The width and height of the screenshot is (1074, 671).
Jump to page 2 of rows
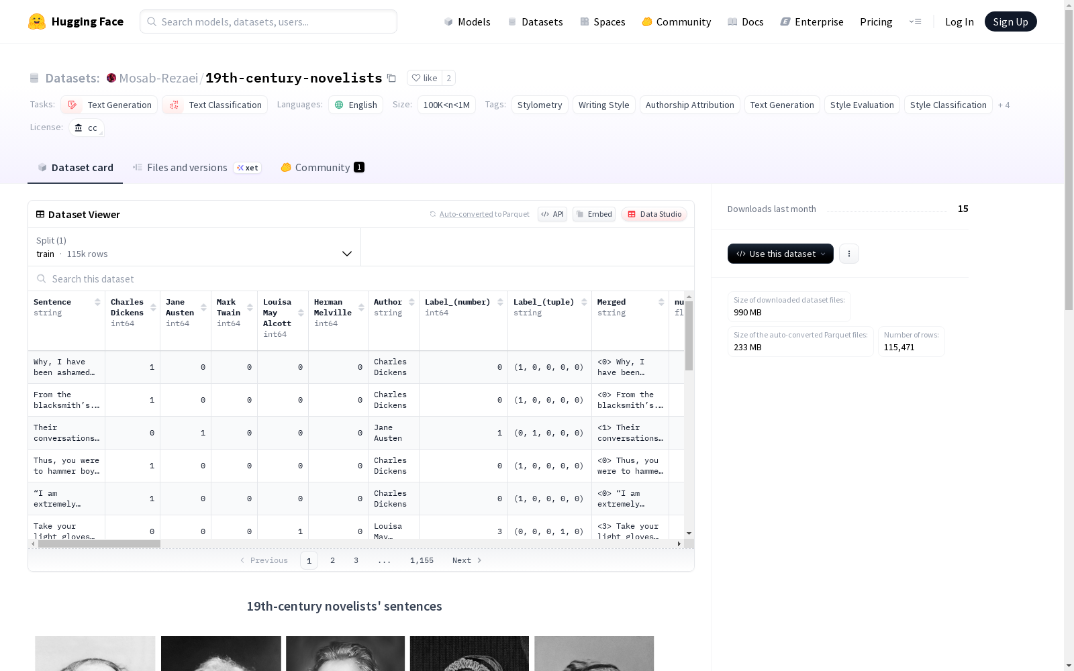(x=332, y=560)
